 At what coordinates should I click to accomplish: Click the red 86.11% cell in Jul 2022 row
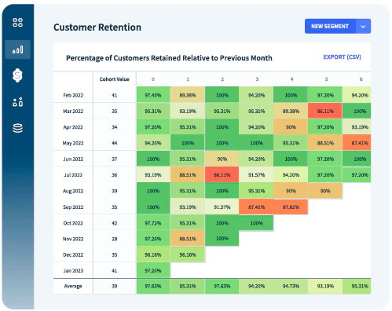222,174
